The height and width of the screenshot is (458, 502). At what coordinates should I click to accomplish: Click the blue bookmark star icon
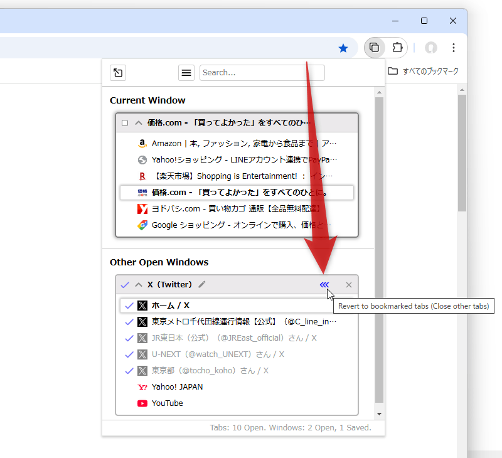[x=343, y=48]
